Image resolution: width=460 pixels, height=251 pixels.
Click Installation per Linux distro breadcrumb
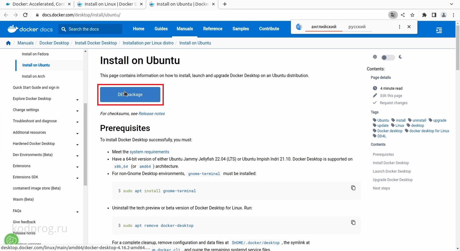click(148, 43)
